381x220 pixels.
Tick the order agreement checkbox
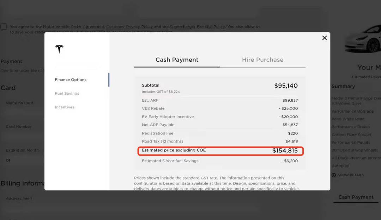click(4, 27)
